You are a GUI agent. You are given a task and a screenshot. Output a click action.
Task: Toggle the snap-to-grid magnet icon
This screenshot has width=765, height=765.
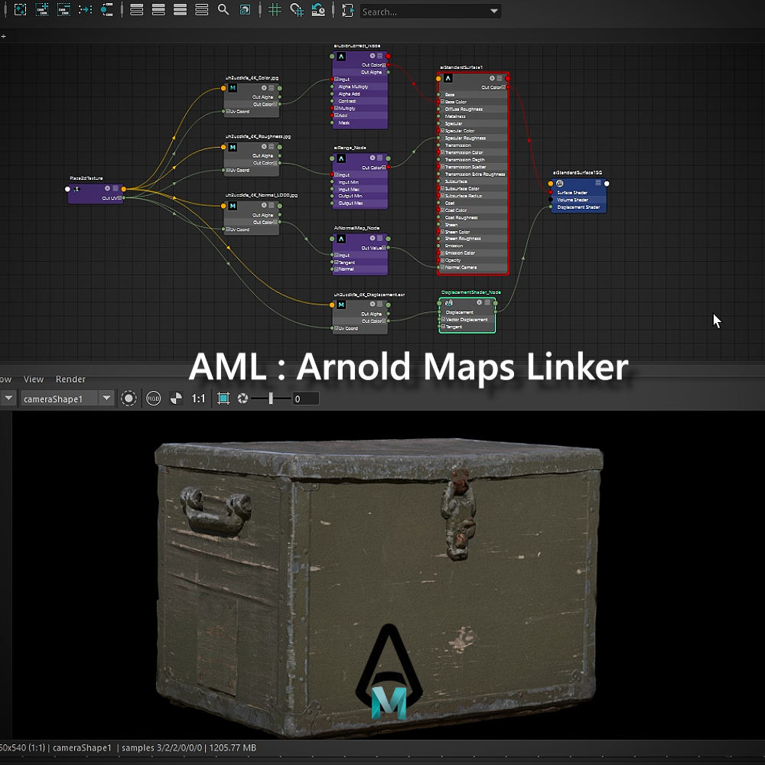point(297,10)
